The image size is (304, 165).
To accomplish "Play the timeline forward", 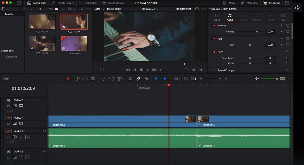I will tap(148, 70).
